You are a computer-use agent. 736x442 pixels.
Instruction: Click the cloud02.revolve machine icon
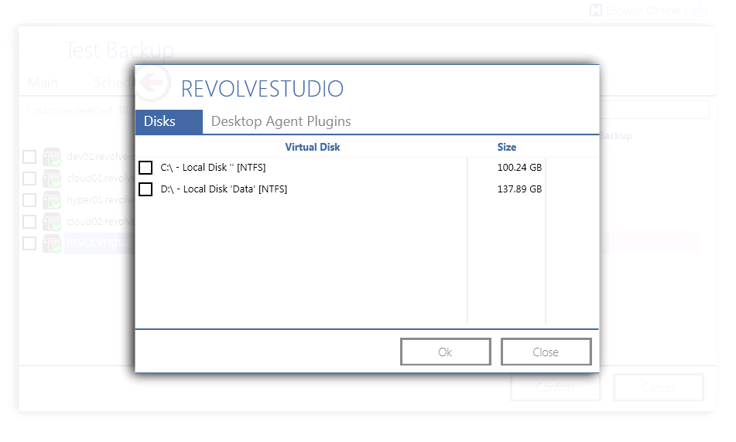coord(52,222)
